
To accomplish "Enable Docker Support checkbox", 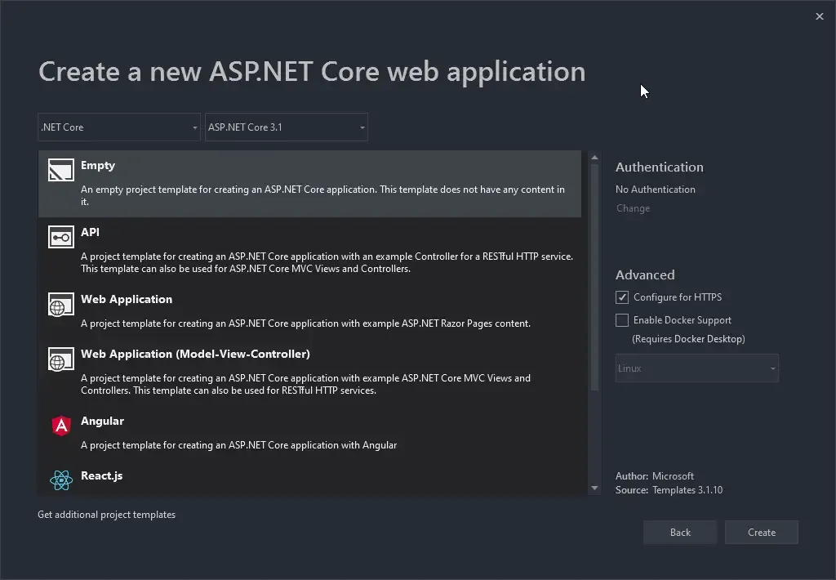I will (x=621, y=319).
